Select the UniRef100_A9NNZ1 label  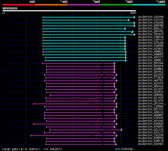point(151,52)
